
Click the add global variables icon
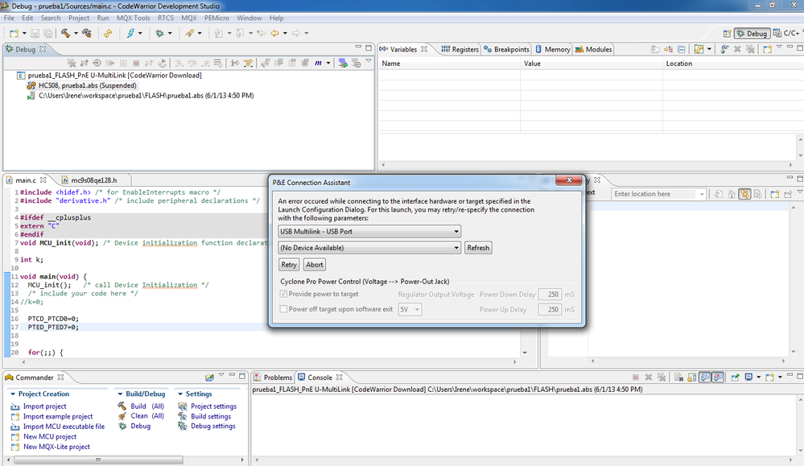725,49
